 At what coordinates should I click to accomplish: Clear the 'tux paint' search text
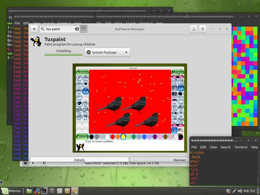(x=77, y=29)
